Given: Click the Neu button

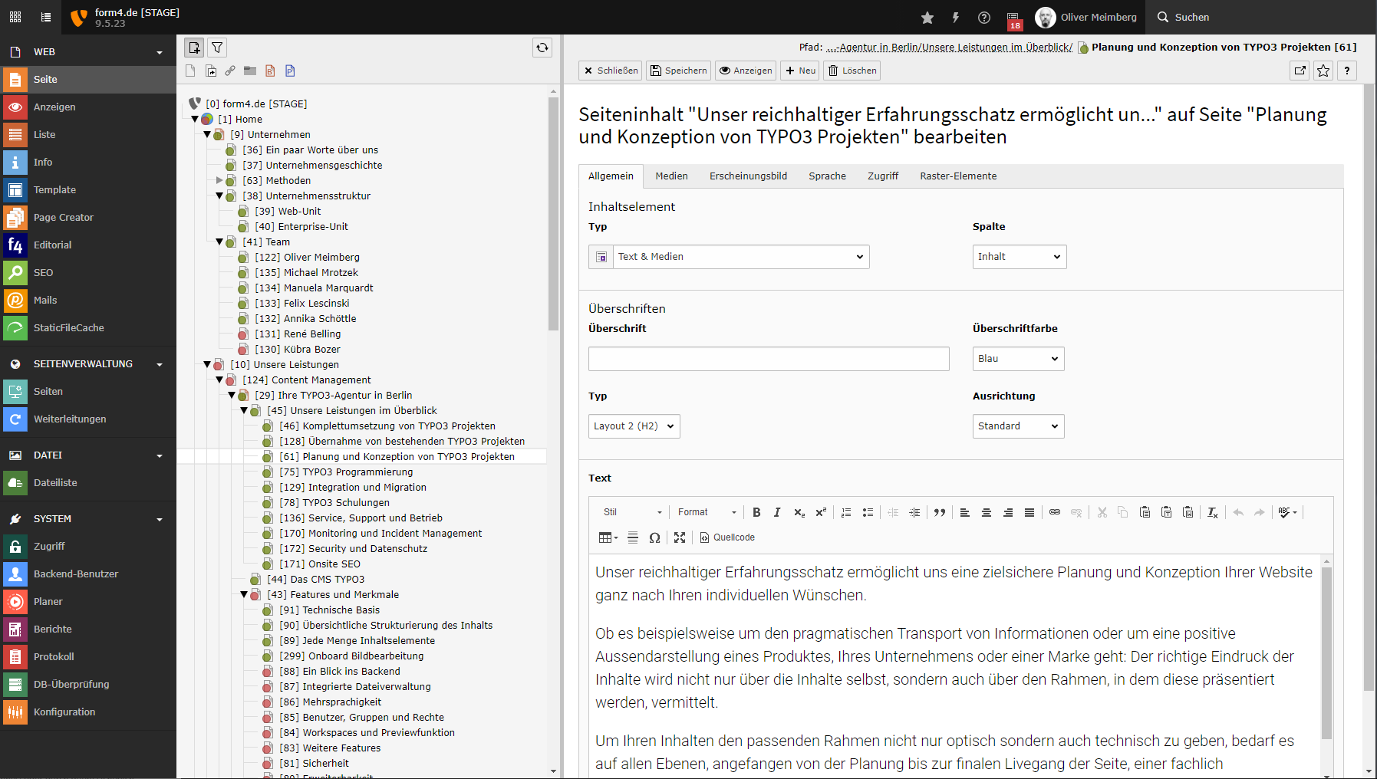Looking at the screenshot, I should pyautogui.click(x=800, y=71).
